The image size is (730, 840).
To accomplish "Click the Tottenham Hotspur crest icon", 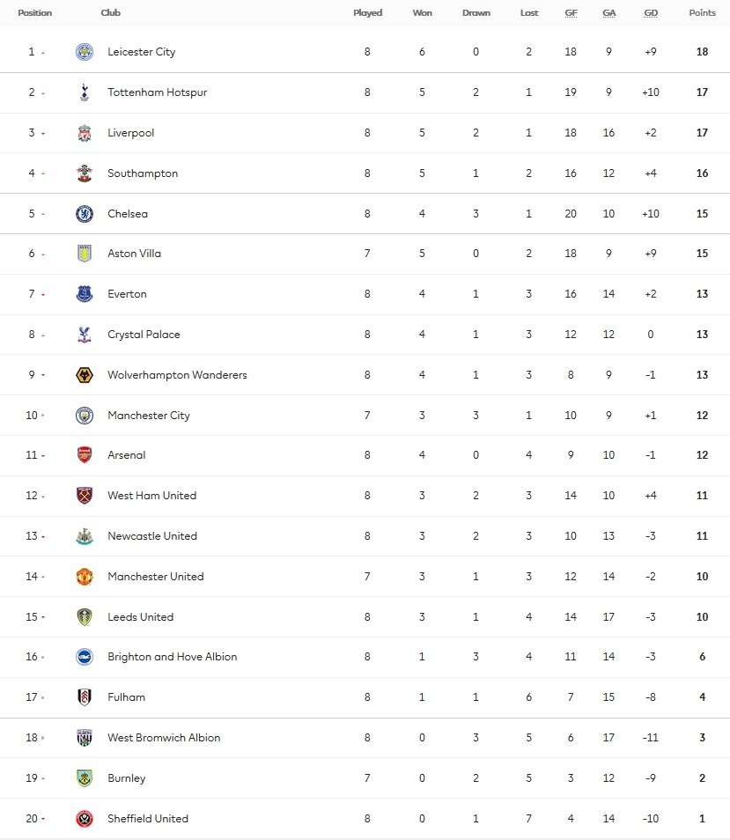I will tap(85, 92).
